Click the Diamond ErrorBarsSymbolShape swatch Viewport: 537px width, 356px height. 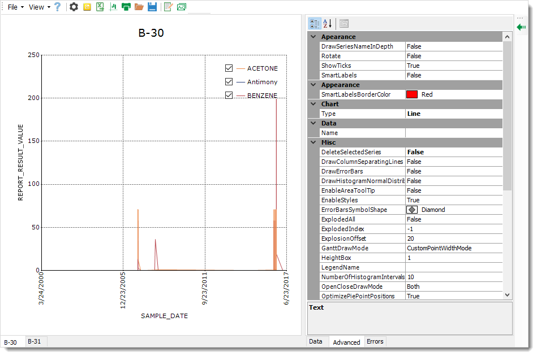click(x=411, y=210)
